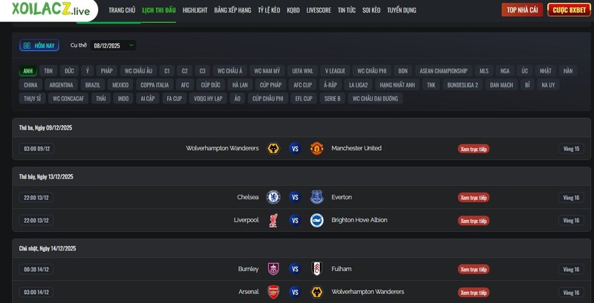The height and width of the screenshot is (303, 594).
Task: Click the Wolverhampton Wanderers crest icon
Action: pyautogui.click(x=273, y=148)
